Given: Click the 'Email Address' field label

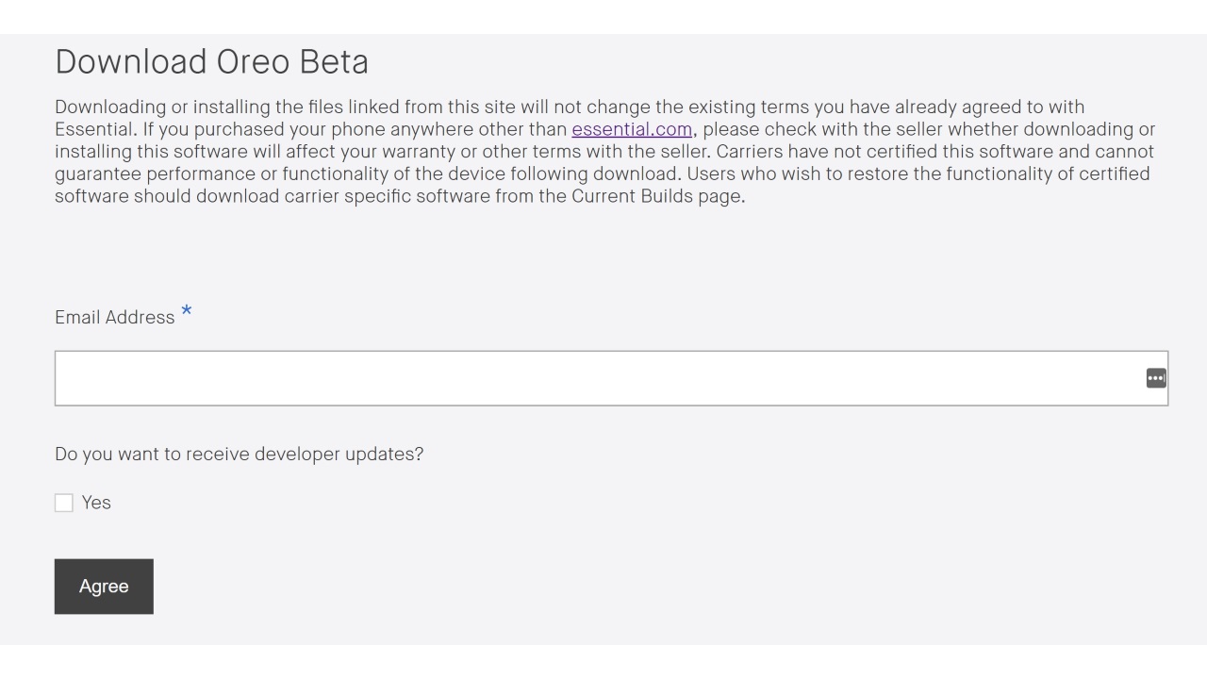Looking at the screenshot, I should [x=114, y=318].
